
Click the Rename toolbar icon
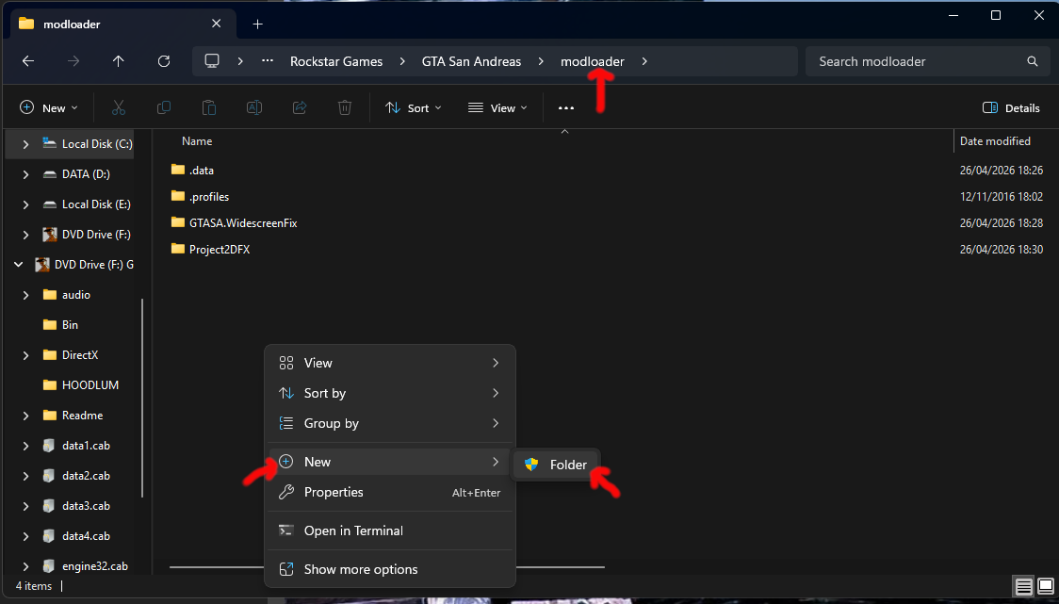click(254, 108)
